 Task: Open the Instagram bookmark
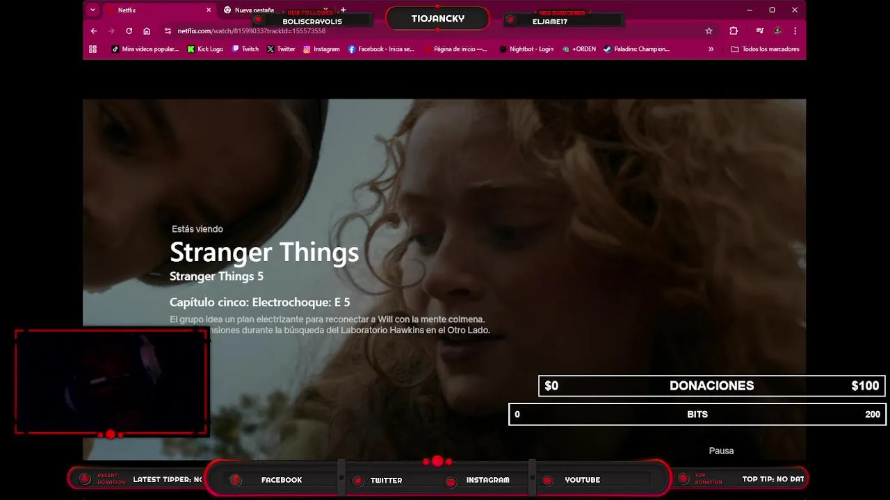(x=321, y=49)
